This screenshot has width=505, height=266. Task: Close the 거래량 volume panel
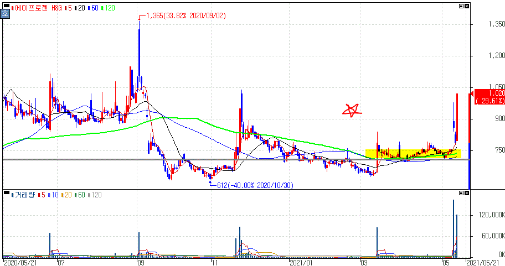pyautogui.click(x=467, y=193)
